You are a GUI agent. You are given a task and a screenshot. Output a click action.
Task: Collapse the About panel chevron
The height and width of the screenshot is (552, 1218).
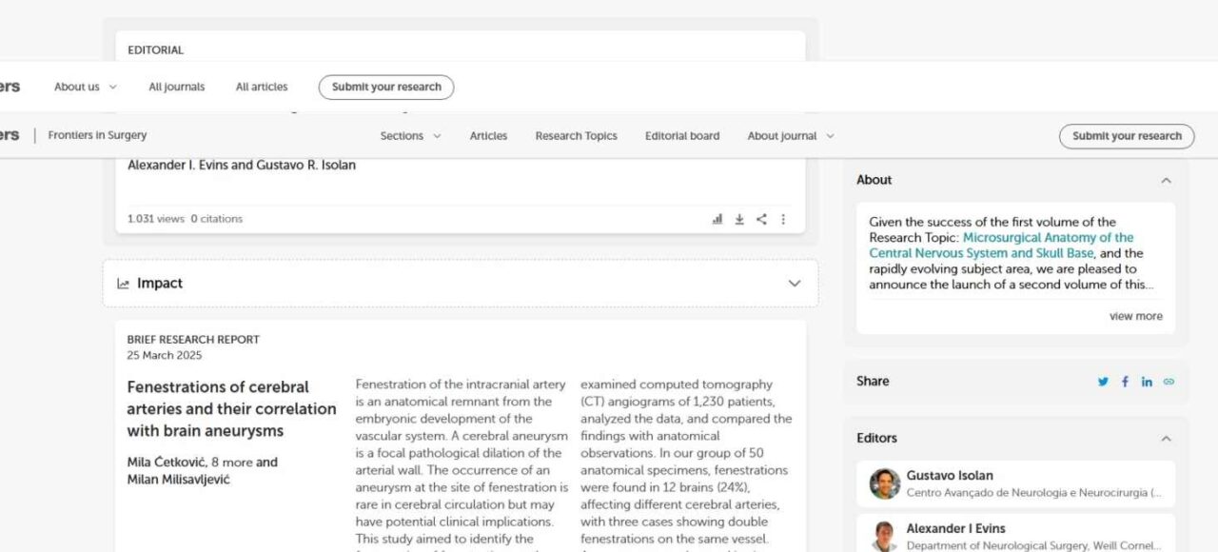[x=1166, y=180]
